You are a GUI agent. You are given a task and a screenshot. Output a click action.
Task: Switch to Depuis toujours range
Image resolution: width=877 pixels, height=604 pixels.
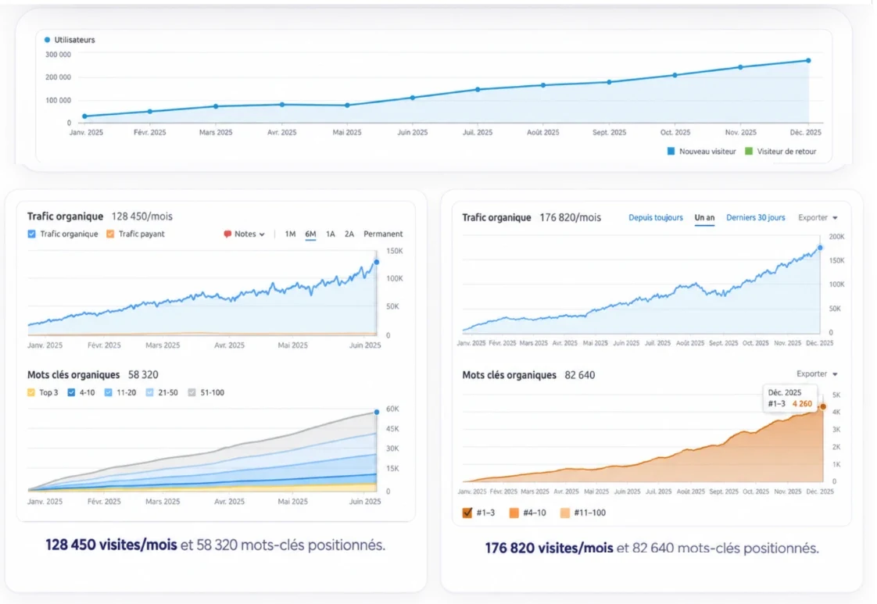point(656,217)
